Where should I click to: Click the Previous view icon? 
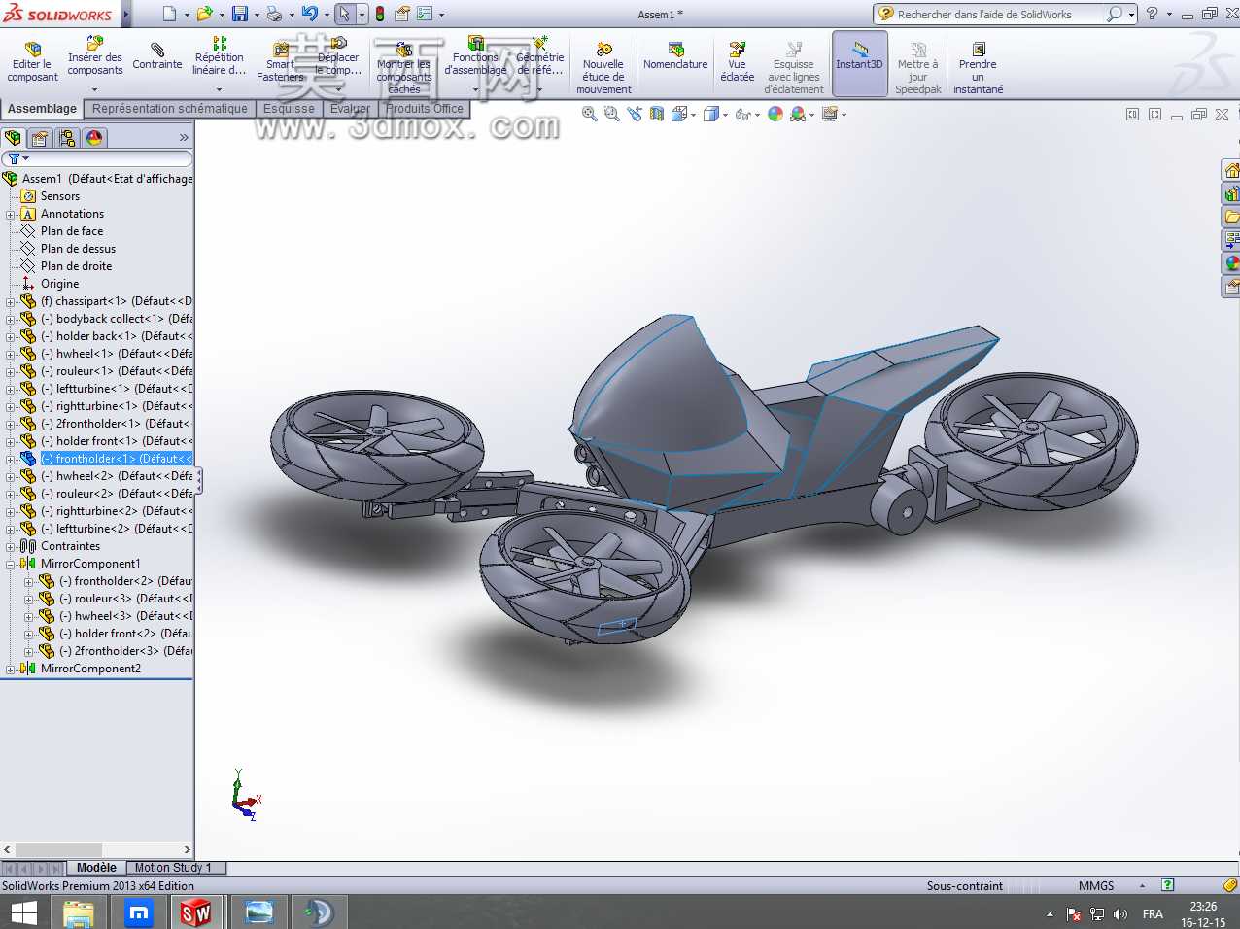635,114
